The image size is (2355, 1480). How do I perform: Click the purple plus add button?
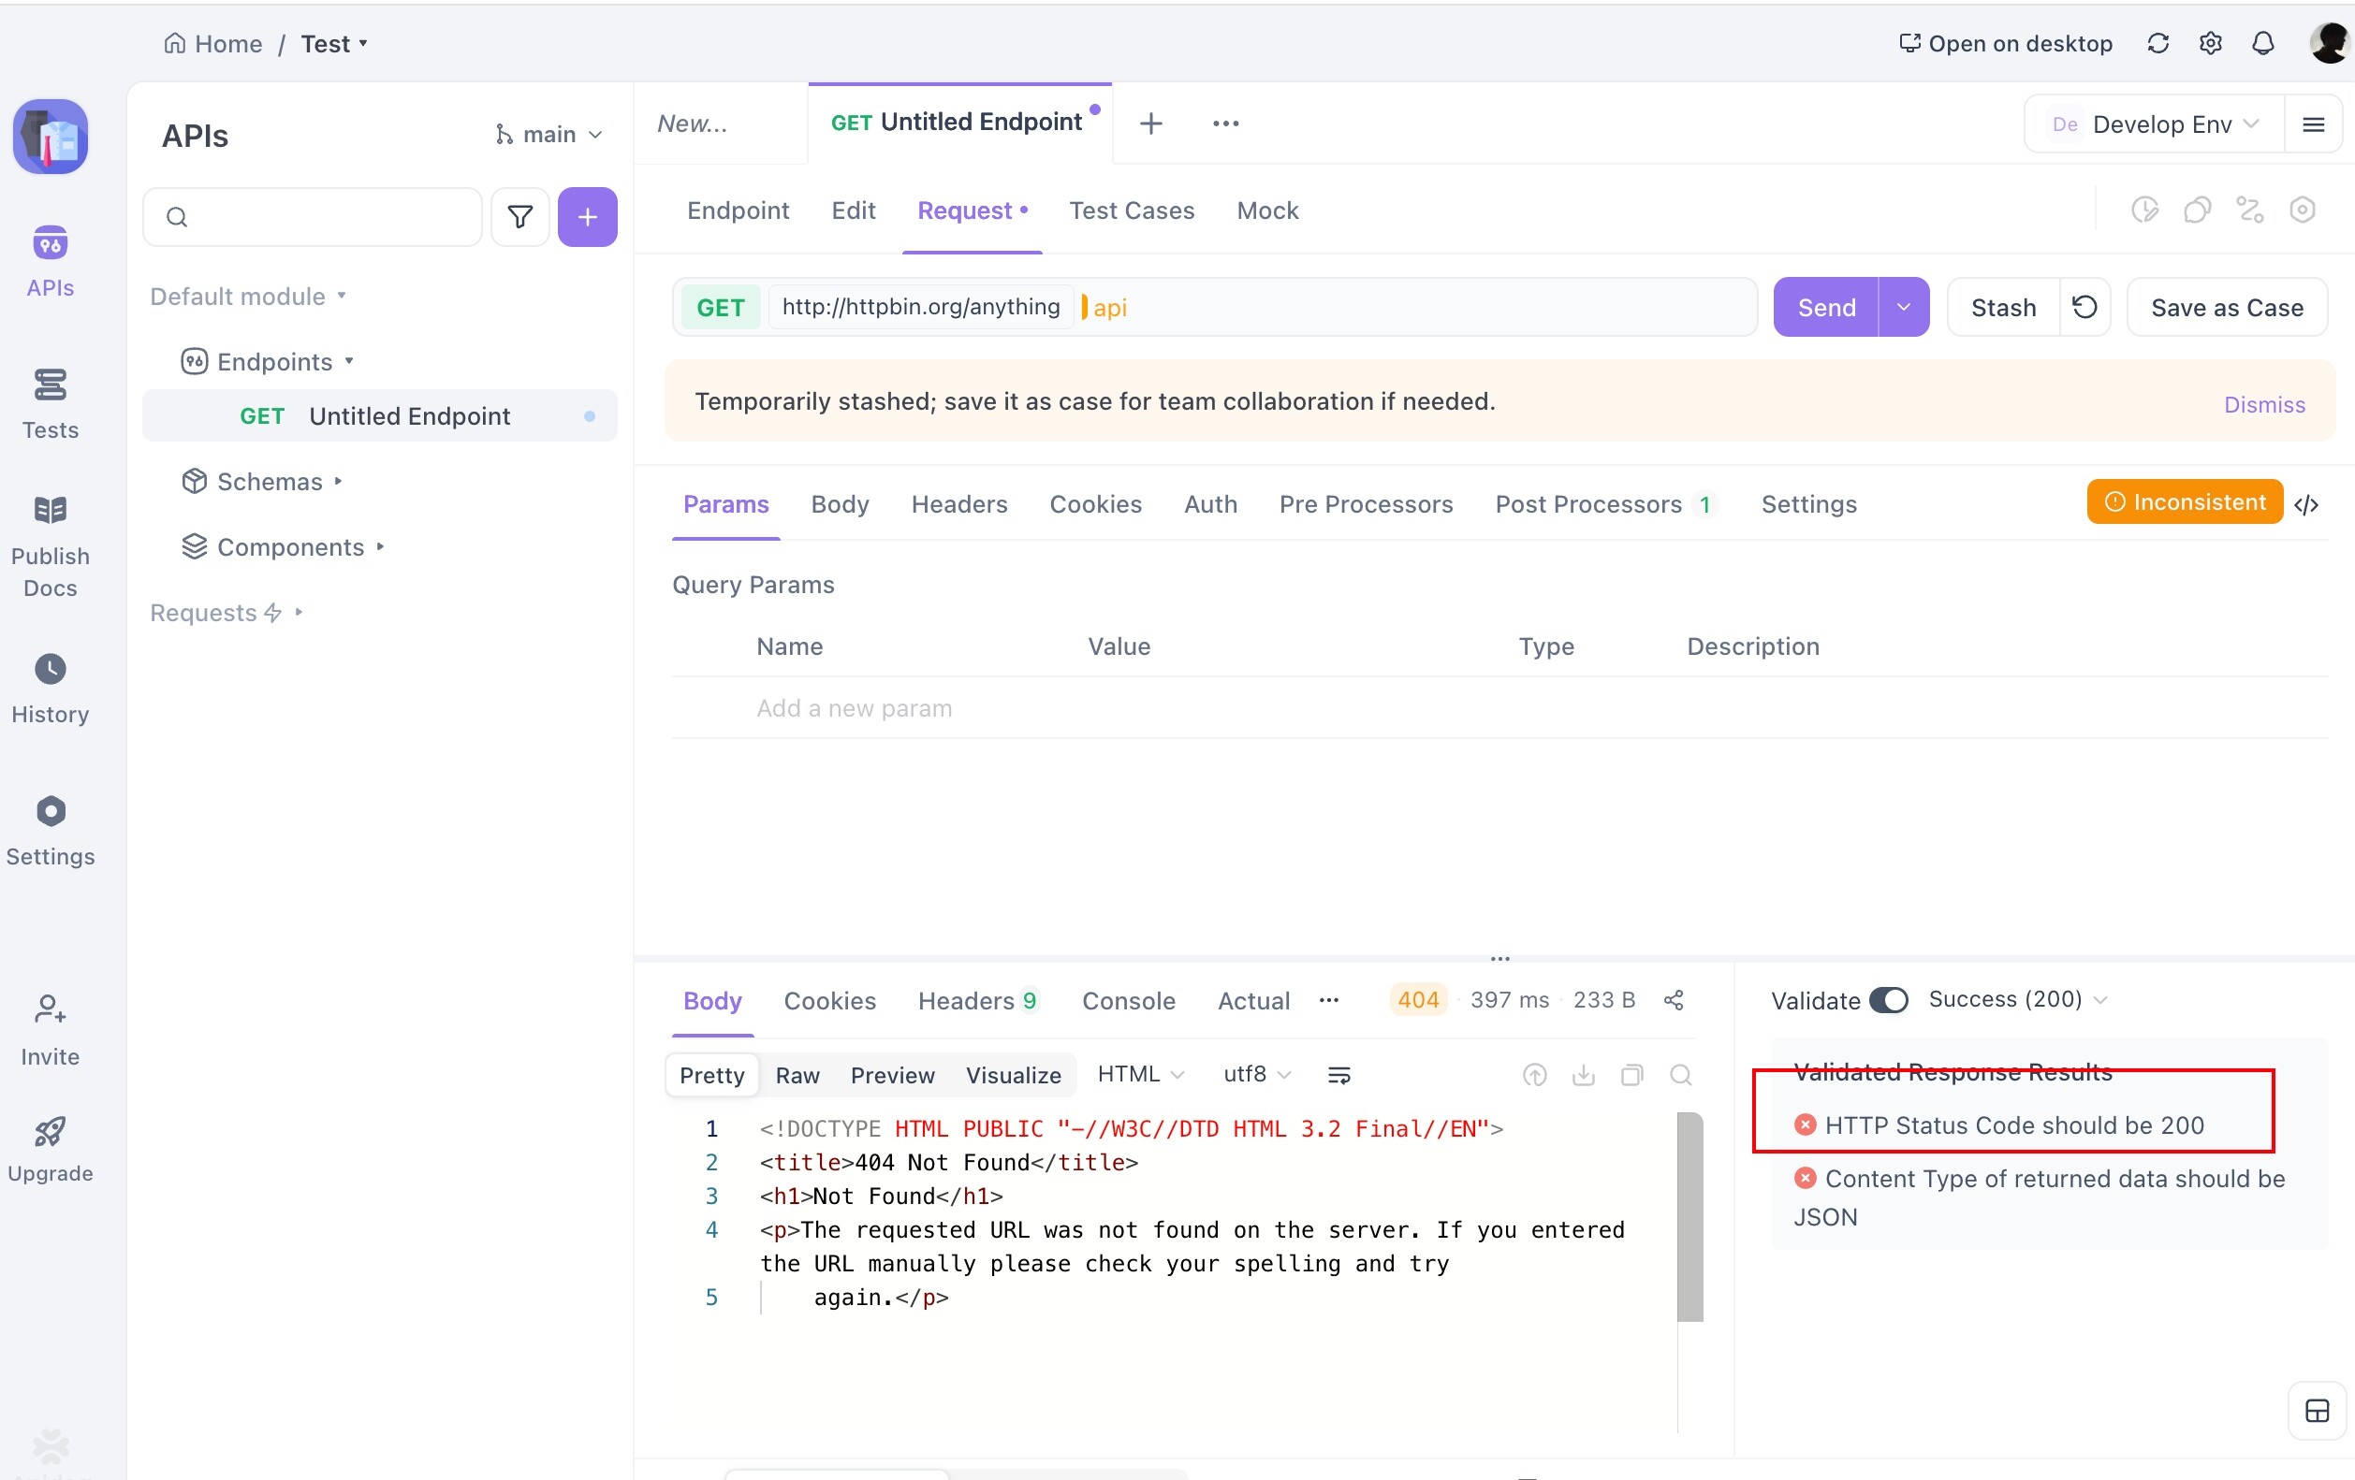pos(587,216)
